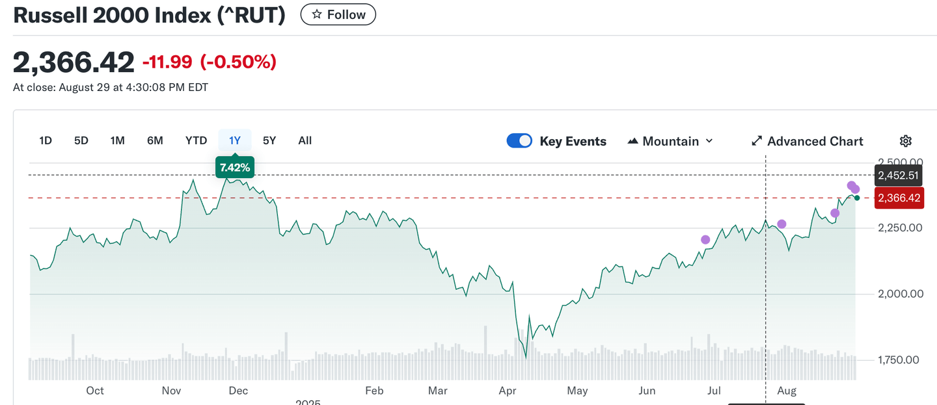Open the chart settings gear icon
The width and height of the screenshot is (937, 405).
pos(905,141)
